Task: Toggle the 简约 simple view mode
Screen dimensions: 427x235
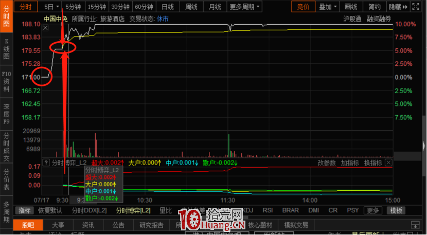Action: (x=375, y=7)
